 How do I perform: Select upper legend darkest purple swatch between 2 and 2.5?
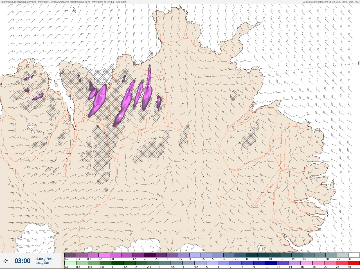click(x=150, y=255)
